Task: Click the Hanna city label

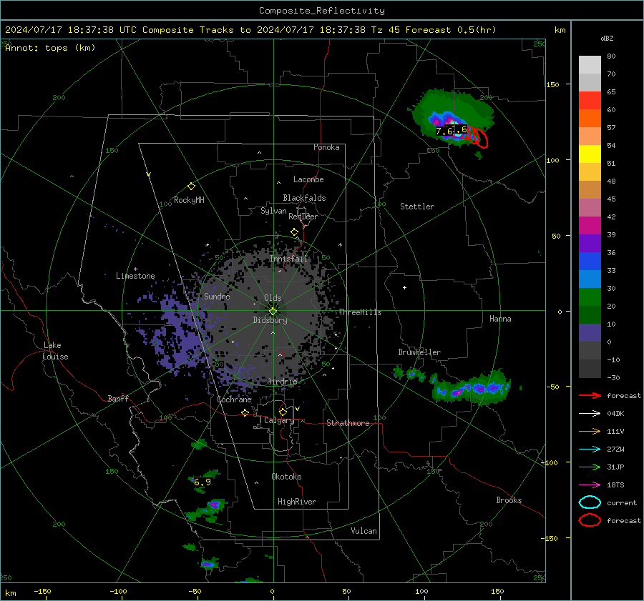Action: (500, 319)
